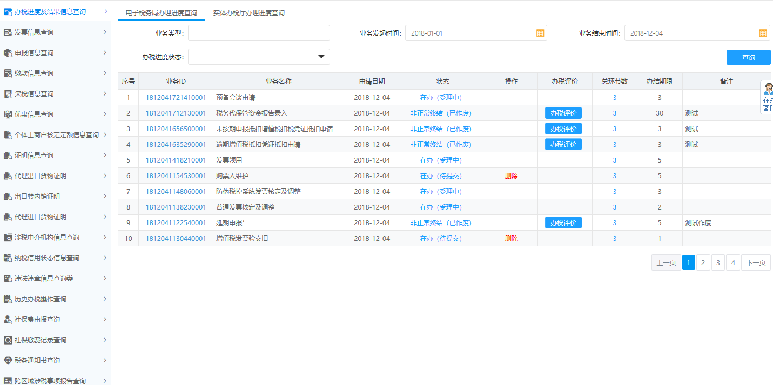
Task: Expand the 欠税信息查询 chevron arrow
Action: point(105,93)
